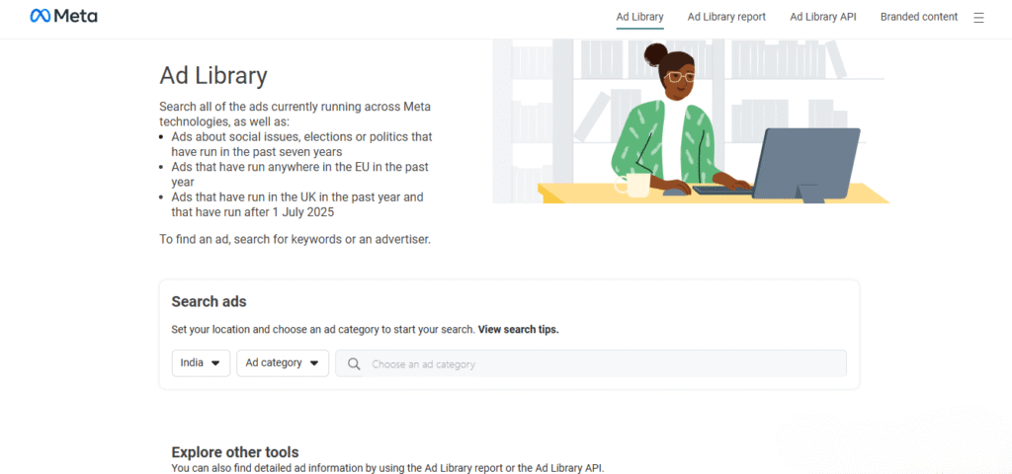The width and height of the screenshot is (1012, 474).
Task: Open the Ad Library report tab
Action: [x=726, y=17]
